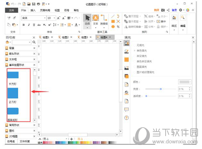Viewport: 202px width, 149px height.
Task: Toggle underline formatting
Action: [x=34, y=25]
